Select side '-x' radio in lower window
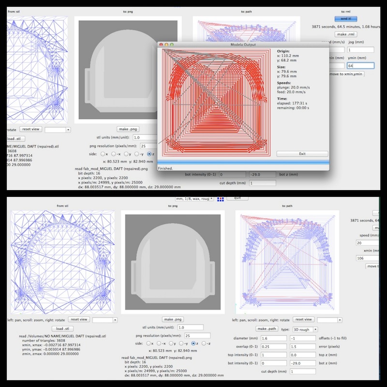 pos(159,343)
